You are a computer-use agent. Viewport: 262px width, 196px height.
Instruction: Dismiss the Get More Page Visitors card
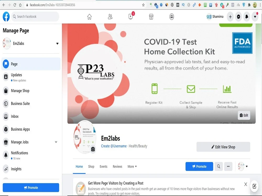(x=246, y=184)
